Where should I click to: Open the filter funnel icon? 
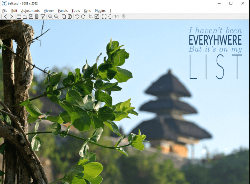click(x=43, y=16)
